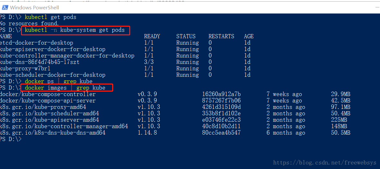Click Running status of kube-proxy-w7brl row
The width and height of the screenshot is (380, 169).
(x=188, y=68)
